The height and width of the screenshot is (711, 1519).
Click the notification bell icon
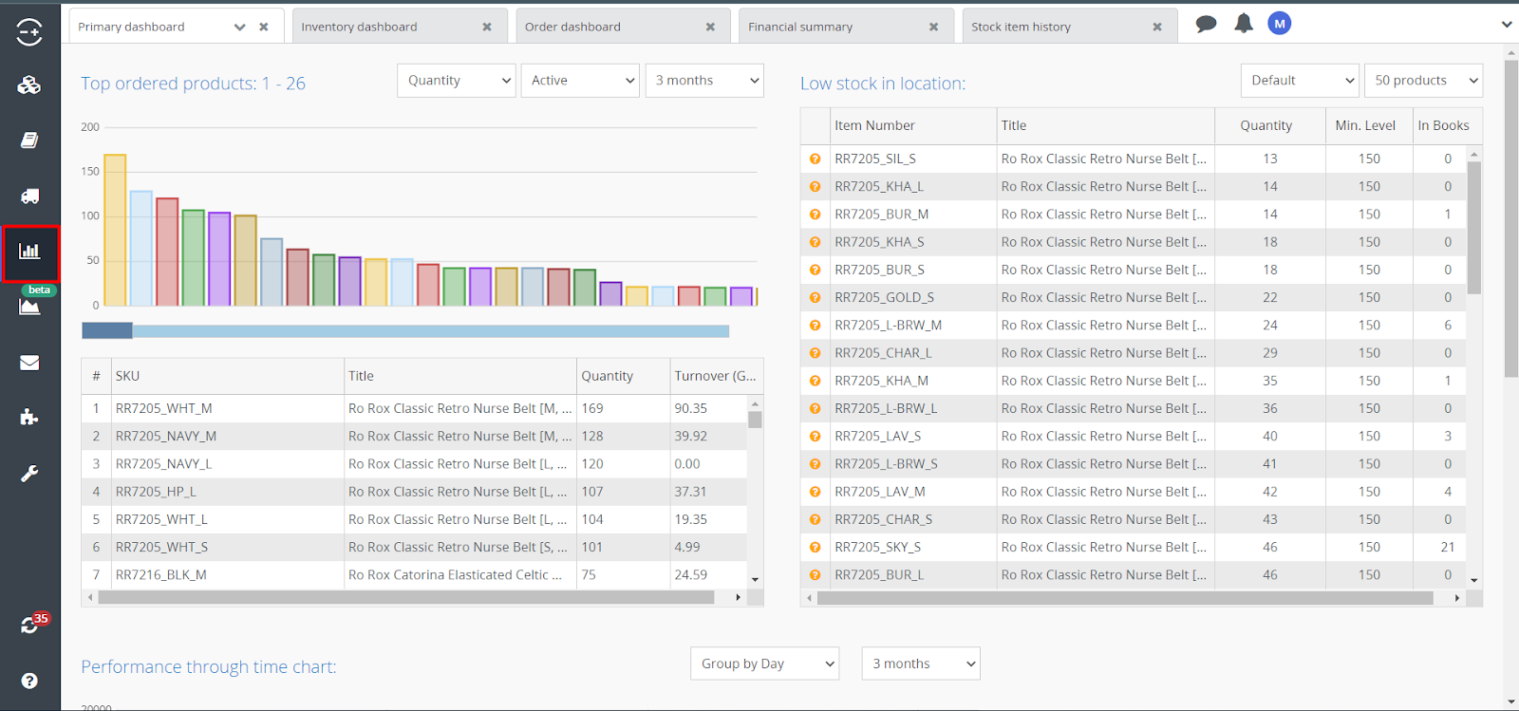coord(1243,24)
